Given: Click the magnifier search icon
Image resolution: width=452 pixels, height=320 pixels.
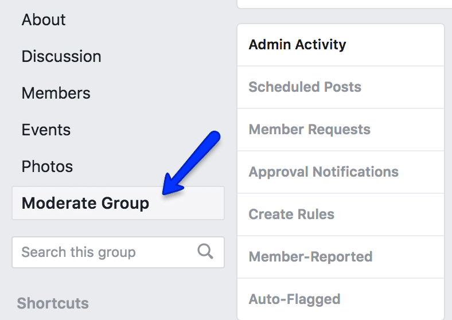Looking at the screenshot, I should (x=205, y=251).
